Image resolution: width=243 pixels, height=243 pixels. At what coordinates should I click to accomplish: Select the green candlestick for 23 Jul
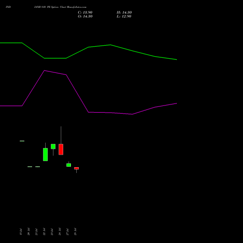(53, 146)
